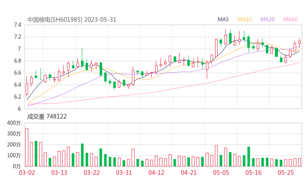Click the 成交量 748122 volume label

pyautogui.click(x=47, y=117)
